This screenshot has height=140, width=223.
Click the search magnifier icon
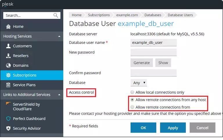click(56, 15)
